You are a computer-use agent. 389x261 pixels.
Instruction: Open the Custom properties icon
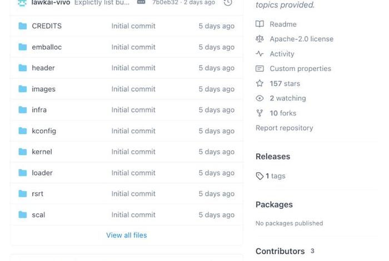(260, 69)
